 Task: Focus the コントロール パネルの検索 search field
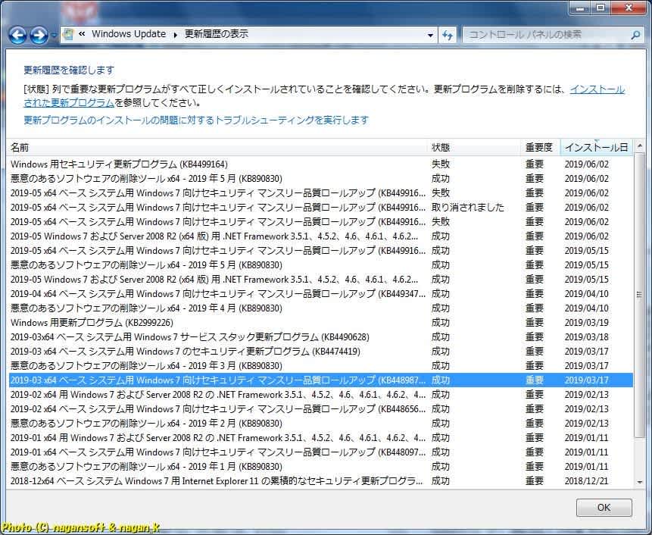pos(545,35)
